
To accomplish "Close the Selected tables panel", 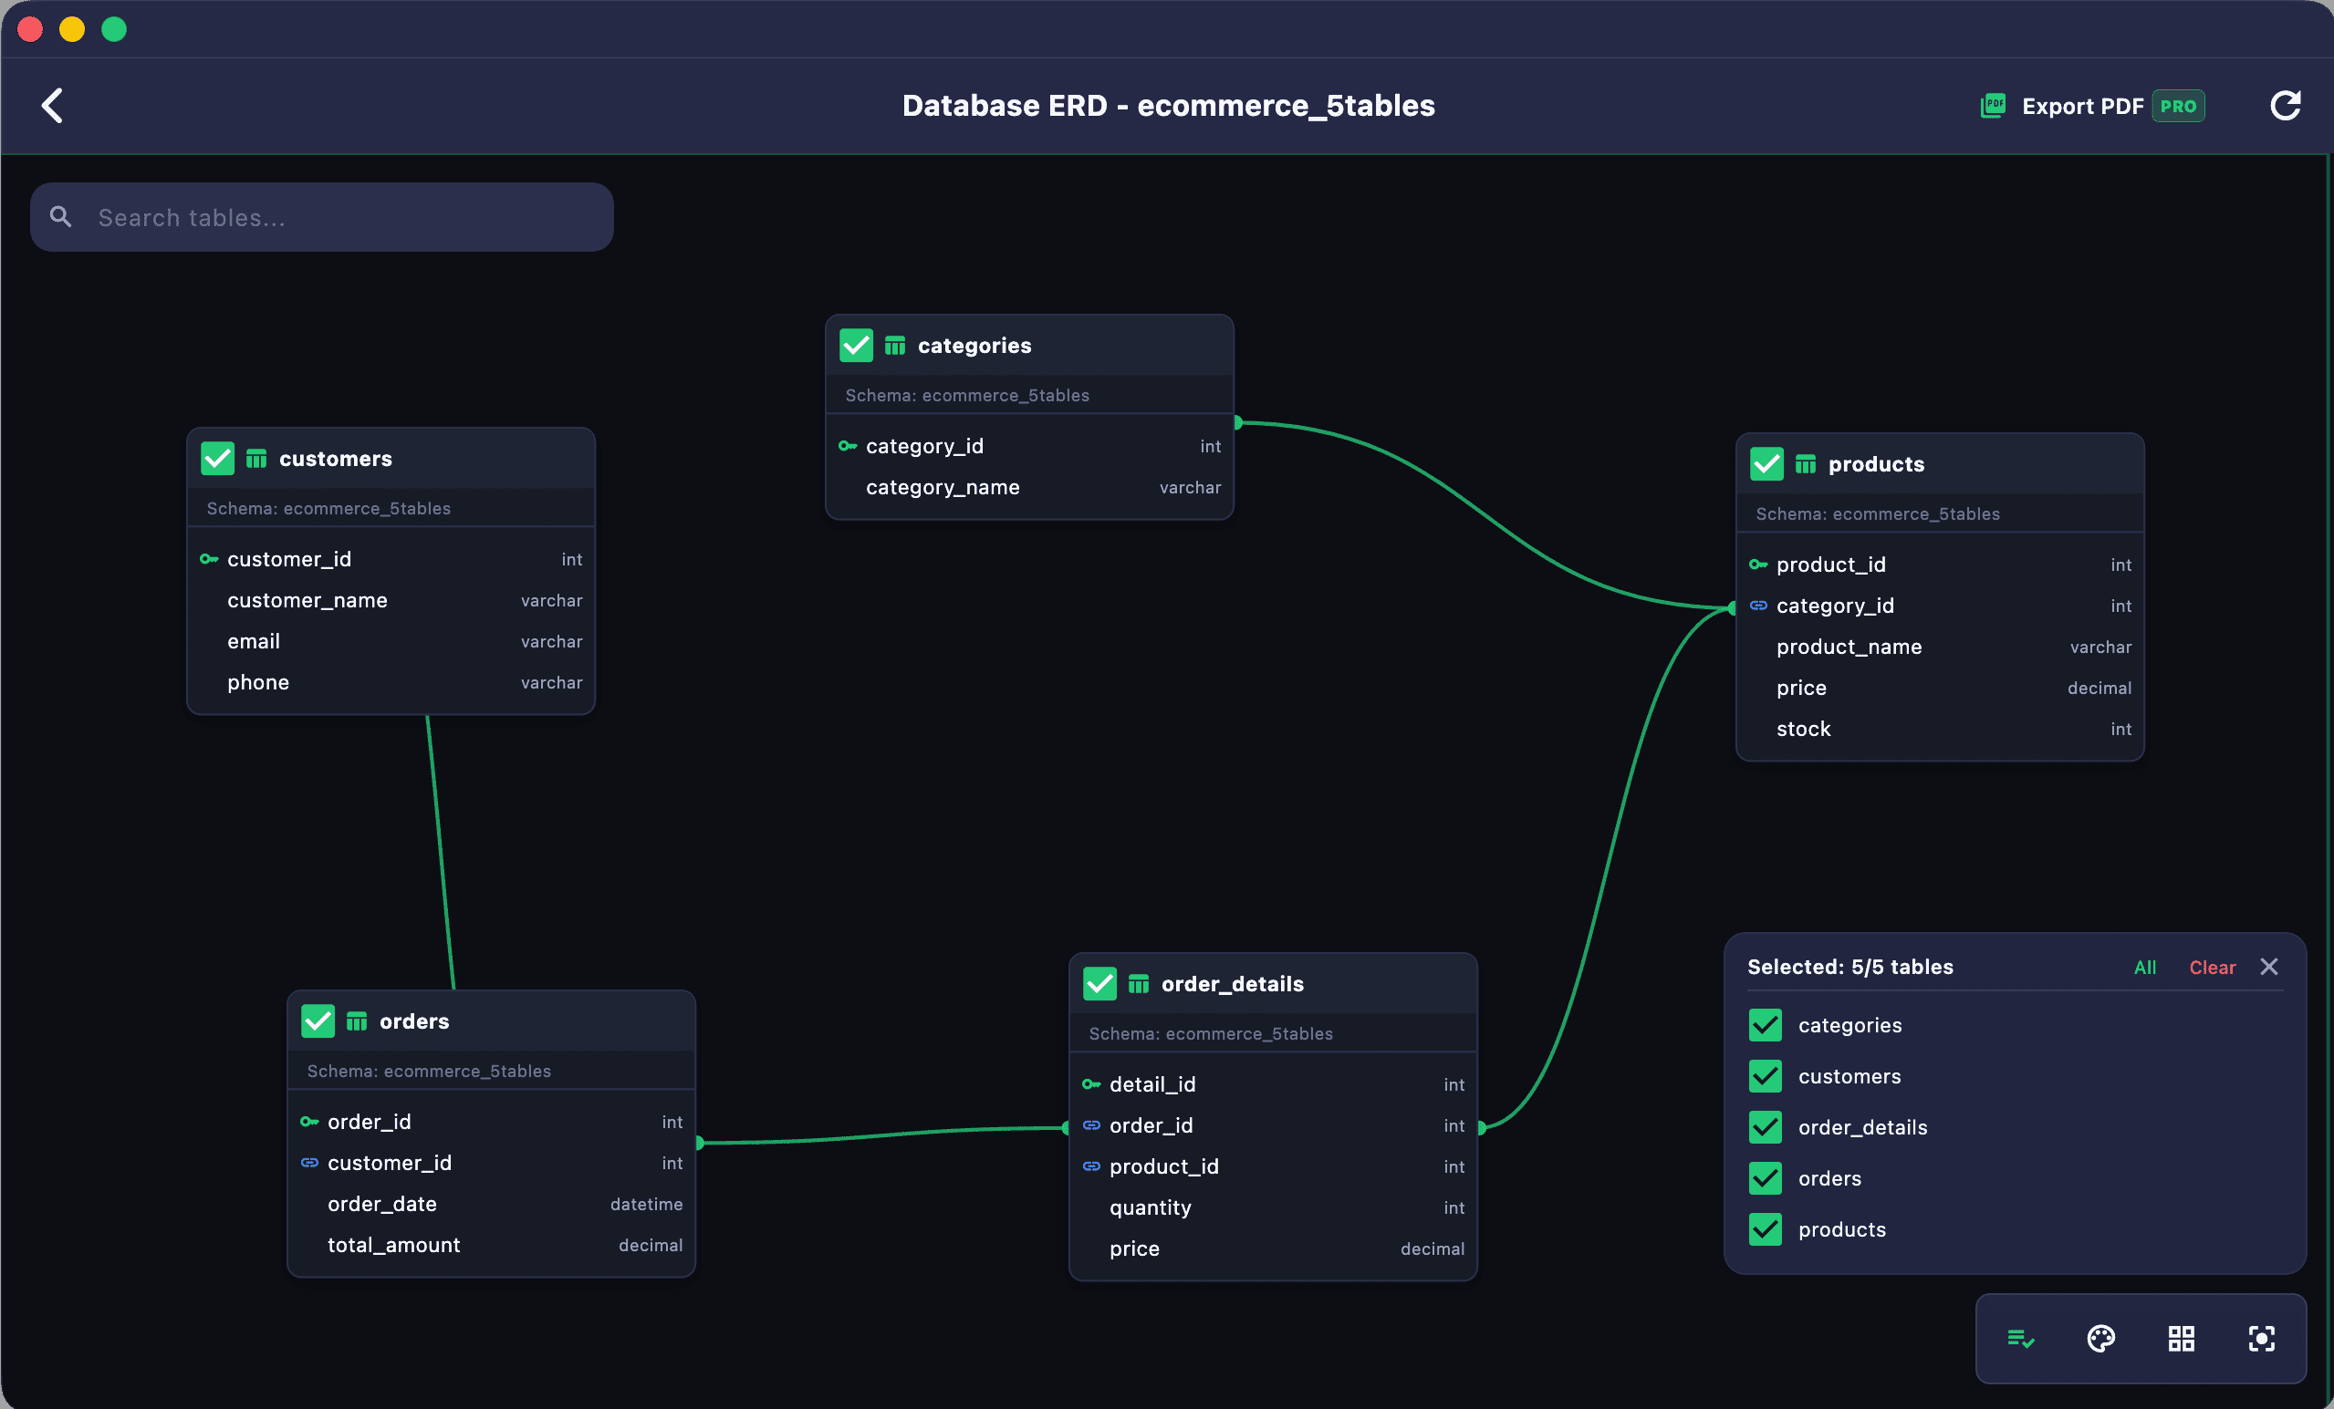I will (x=2268, y=967).
